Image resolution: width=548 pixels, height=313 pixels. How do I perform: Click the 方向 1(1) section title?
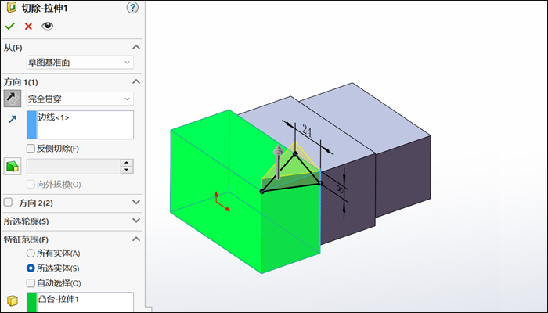(21, 82)
